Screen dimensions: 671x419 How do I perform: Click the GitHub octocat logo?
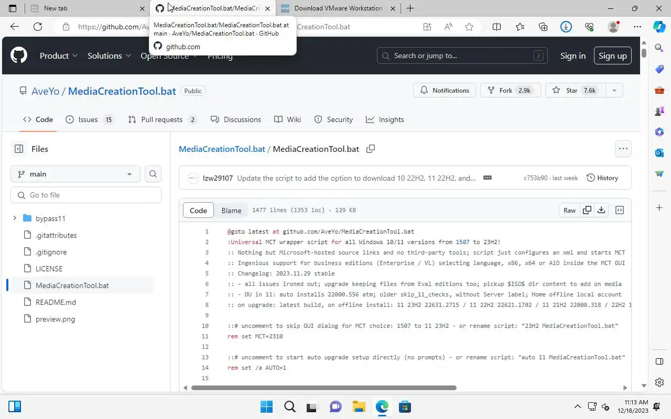(19, 56)
